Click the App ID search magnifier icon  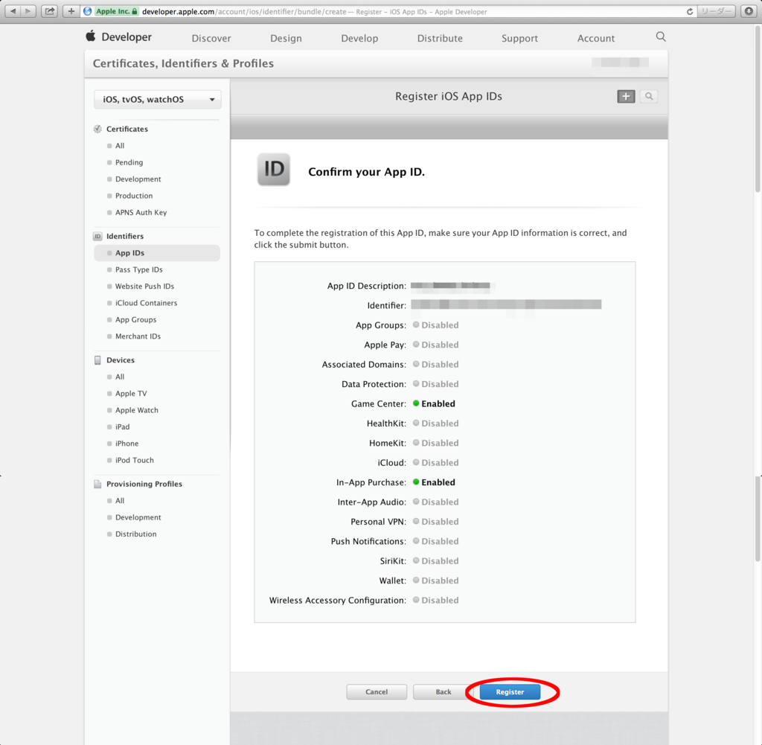tap(649, 96)
